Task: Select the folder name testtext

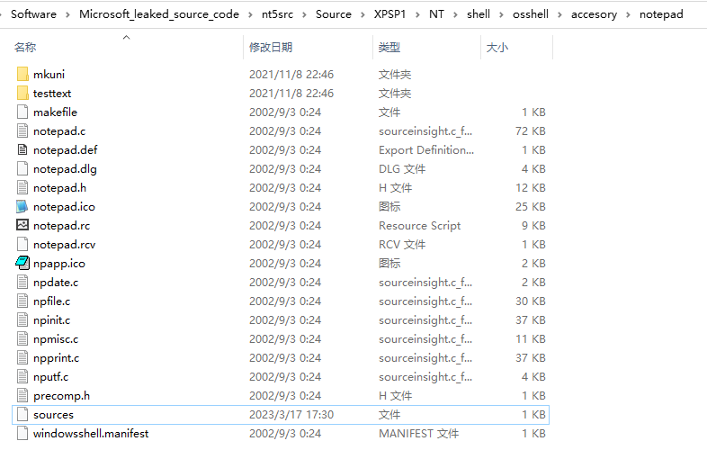Action: (x=52, y=93)
